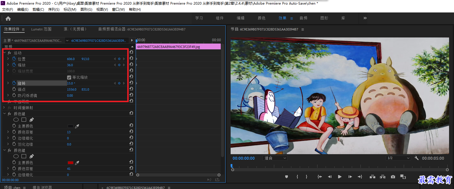Mark In point in the program monitor

coord(297,177)
